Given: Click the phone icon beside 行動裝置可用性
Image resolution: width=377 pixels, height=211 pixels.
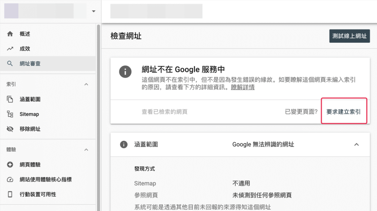Looking at the screenshot, I should click(x=10, y=194).
